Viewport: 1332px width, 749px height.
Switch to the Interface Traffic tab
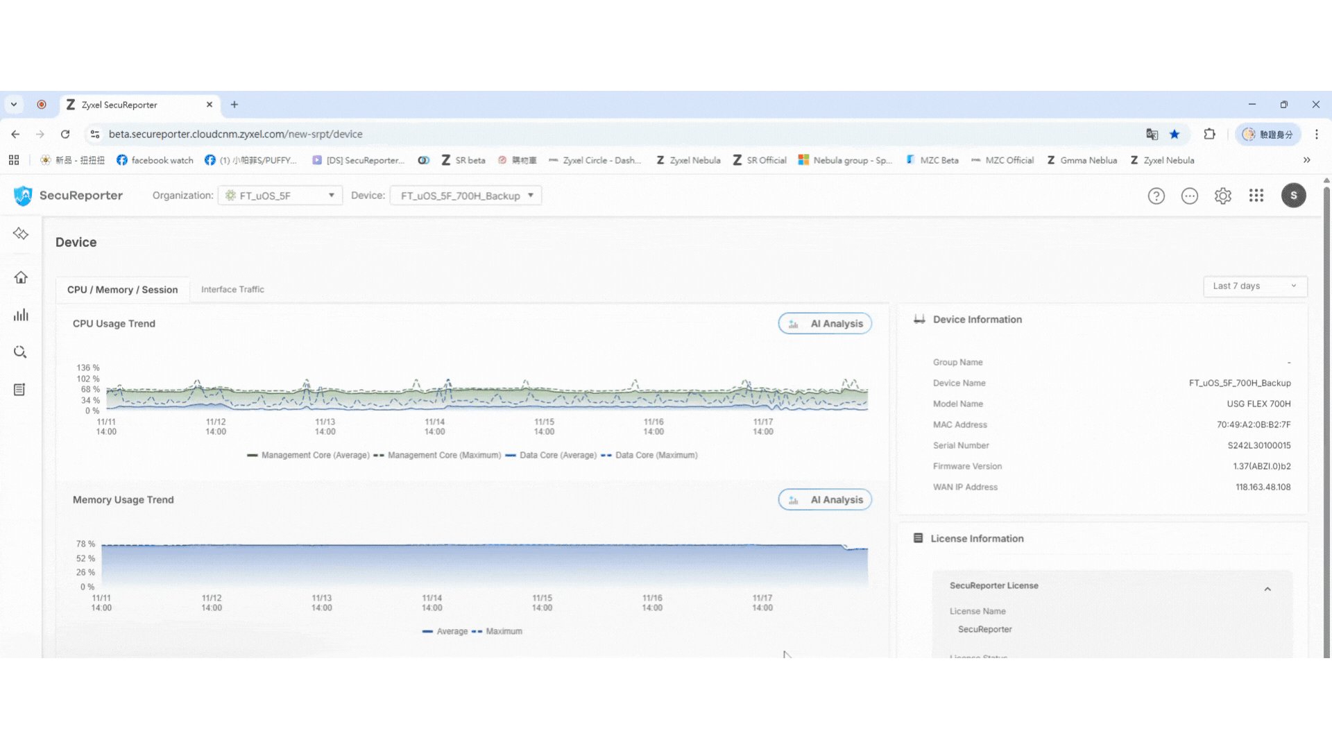pos(232,290)
